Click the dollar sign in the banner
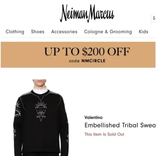 point(84,51)
